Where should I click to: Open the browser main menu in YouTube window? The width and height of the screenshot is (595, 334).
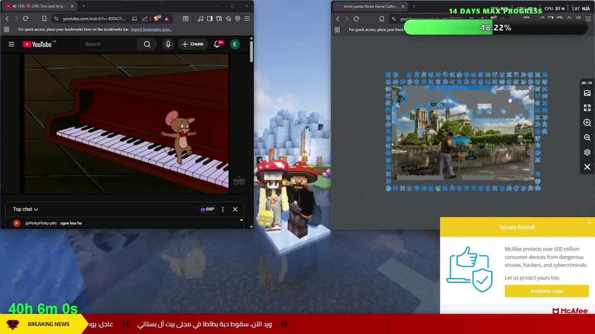247,19
